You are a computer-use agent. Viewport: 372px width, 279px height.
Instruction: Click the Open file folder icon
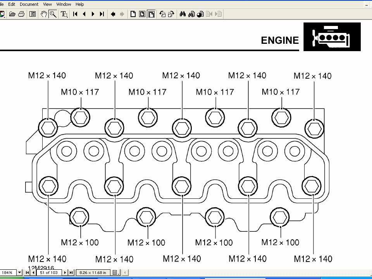(12, 14)
